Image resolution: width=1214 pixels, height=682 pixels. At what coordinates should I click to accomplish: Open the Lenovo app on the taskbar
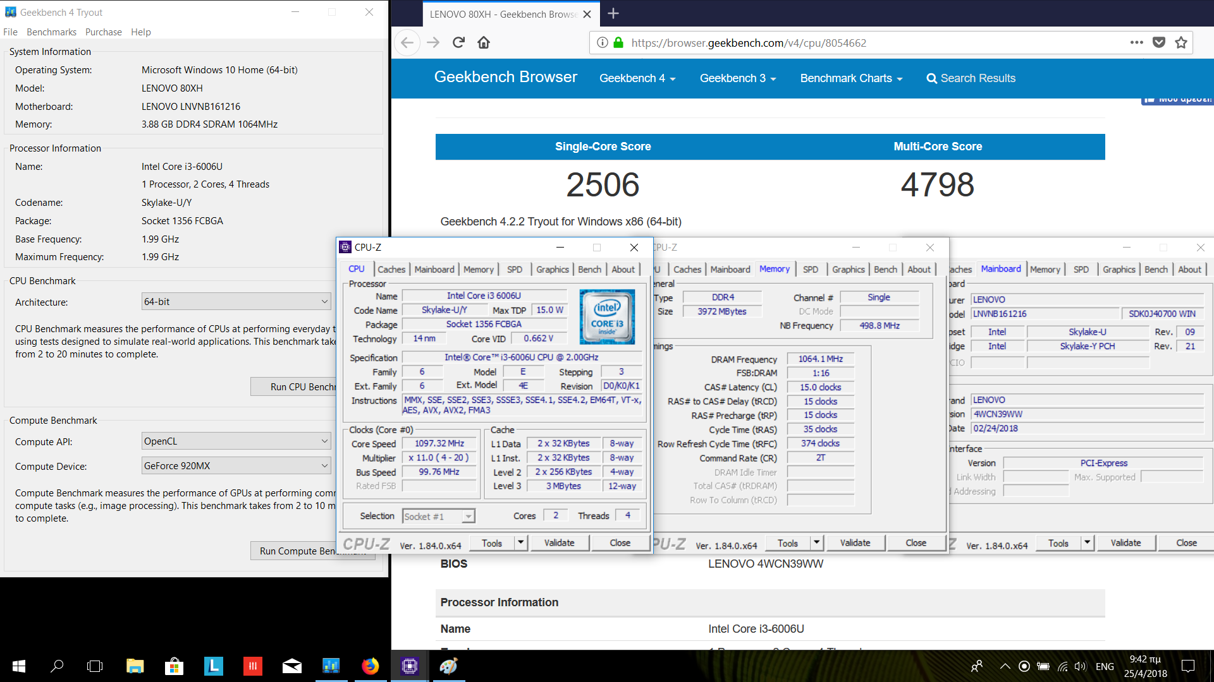(214, 666)
